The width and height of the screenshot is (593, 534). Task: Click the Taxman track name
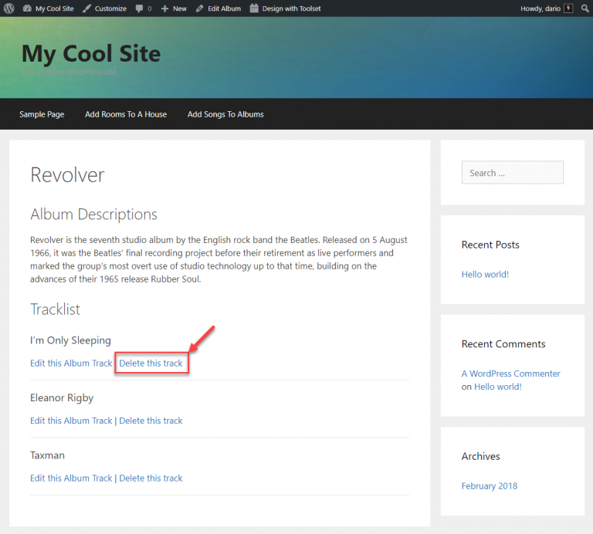pyautogui.click(x=47, y=455)
